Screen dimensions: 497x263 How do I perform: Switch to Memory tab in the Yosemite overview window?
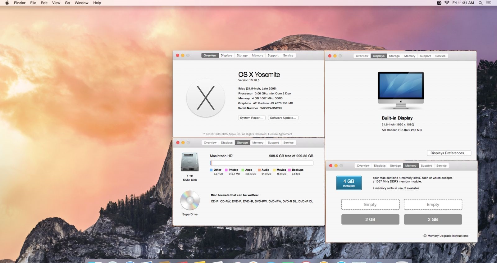coord(258,56)
